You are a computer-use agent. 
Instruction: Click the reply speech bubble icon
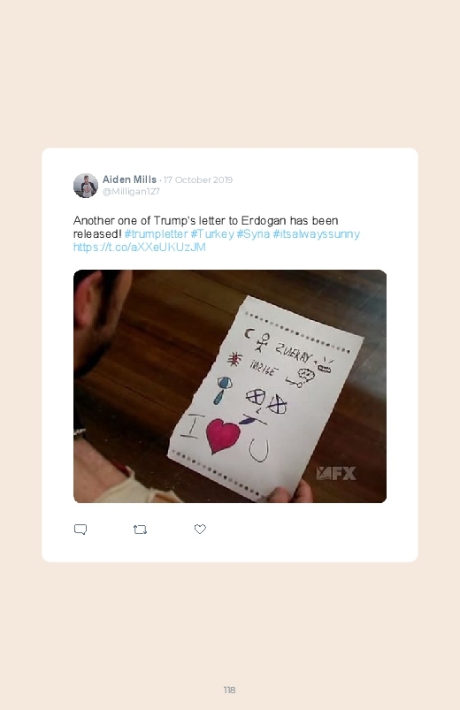point(80,530)
